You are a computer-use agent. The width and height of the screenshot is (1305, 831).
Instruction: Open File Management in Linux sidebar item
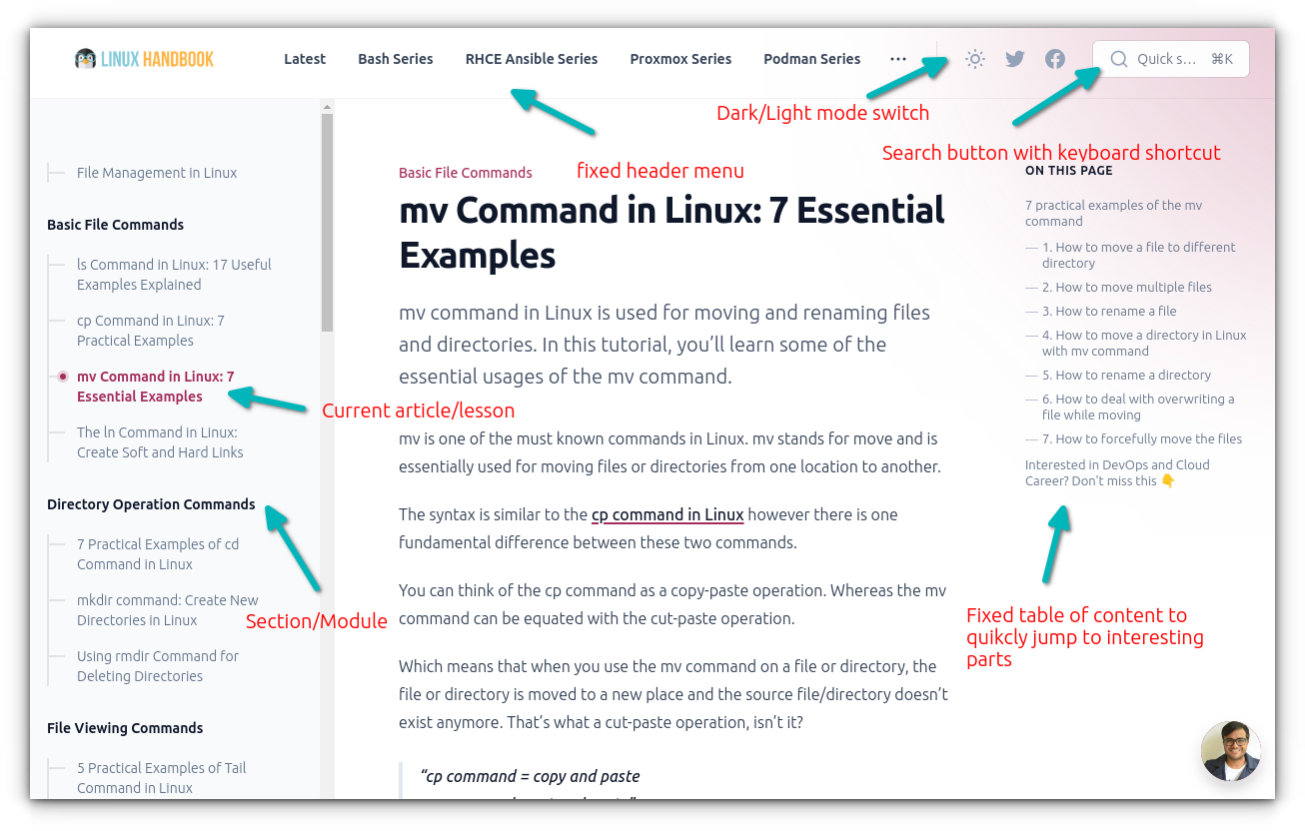click(157, 173)
